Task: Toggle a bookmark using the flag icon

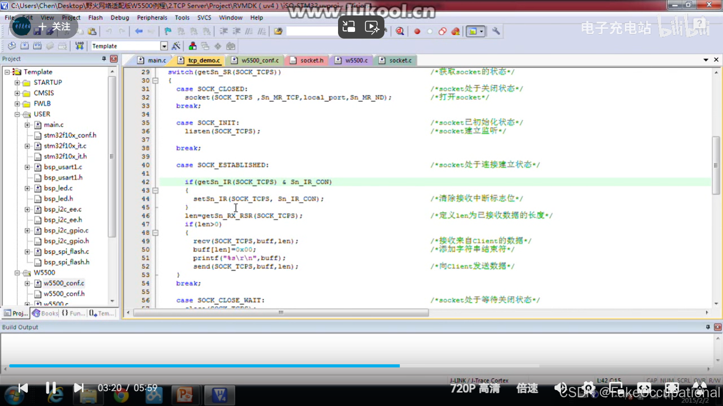Action: (167, 31)
